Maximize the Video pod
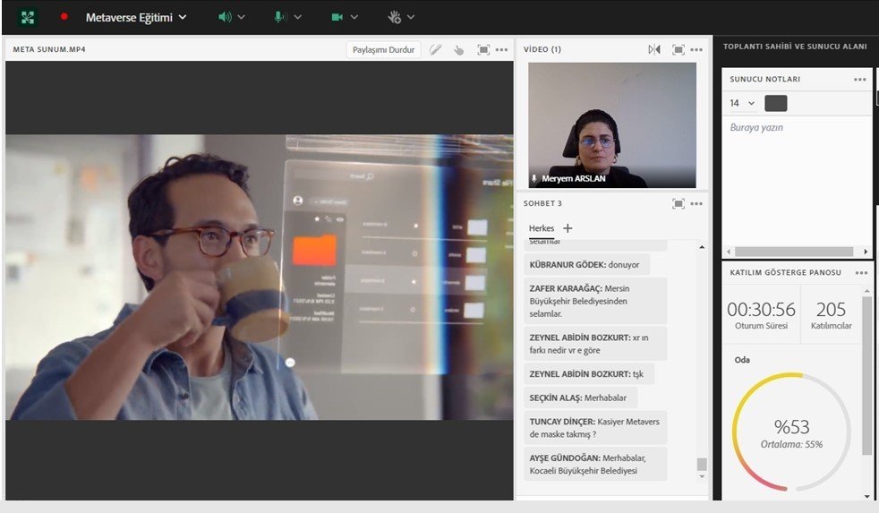The image size is (879, 513). pos(678,49)
